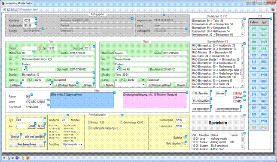Check the Empfangsbestätigung +2 option

coord(89,128)
